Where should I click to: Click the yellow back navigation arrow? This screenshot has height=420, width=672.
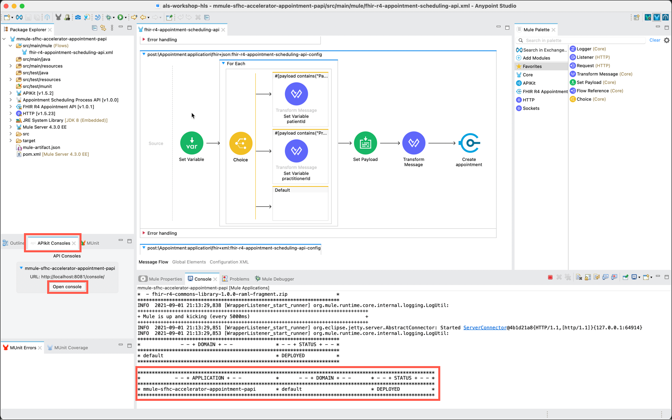(x=143, y=17)
